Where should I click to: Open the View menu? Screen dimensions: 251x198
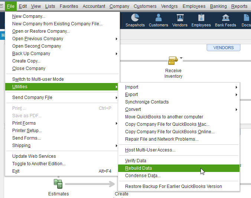tap(36, 6)
